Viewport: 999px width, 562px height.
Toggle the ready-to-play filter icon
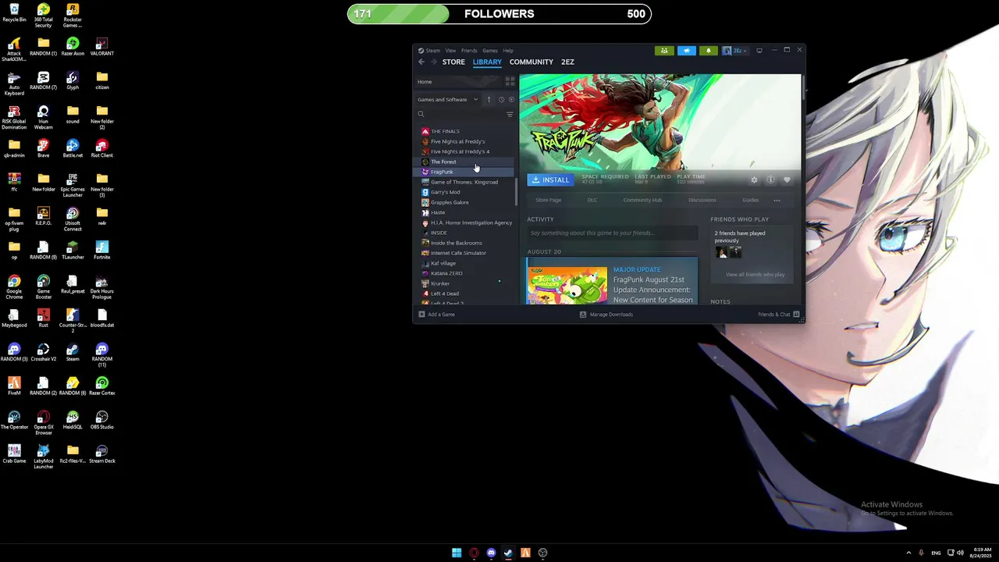[511, 99]
